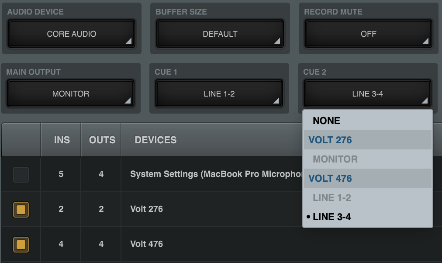
Task: Click the disclosure triangle on the Record Mute selector
Action: 425,41
